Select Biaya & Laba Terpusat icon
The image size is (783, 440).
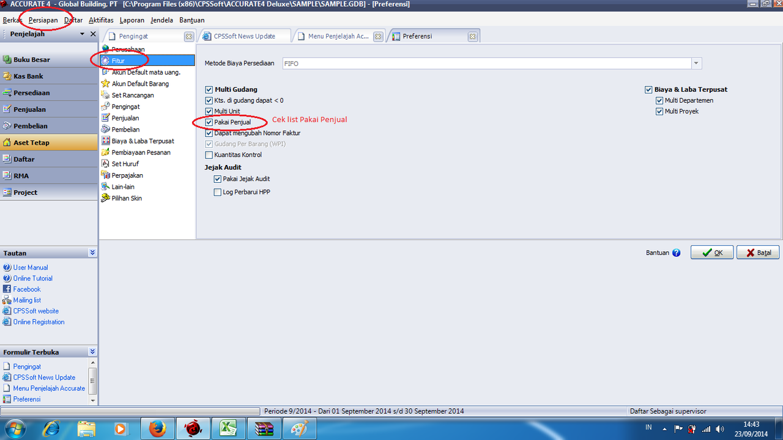tap(106, 141)
